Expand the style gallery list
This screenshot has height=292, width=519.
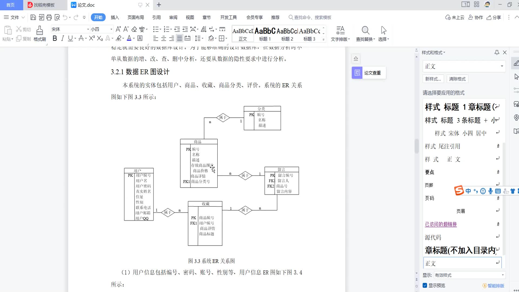point(324,39)
